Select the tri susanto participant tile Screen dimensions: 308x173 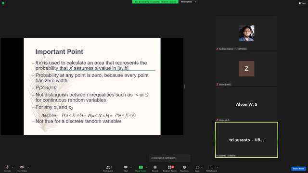point(246,140)
